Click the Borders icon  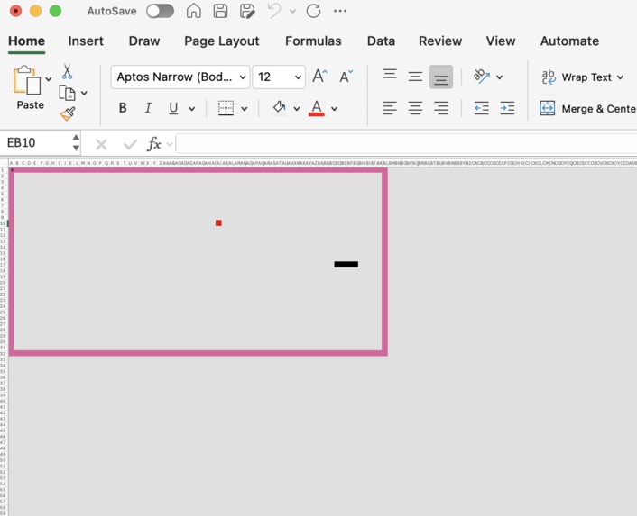(x=226, y=108)
